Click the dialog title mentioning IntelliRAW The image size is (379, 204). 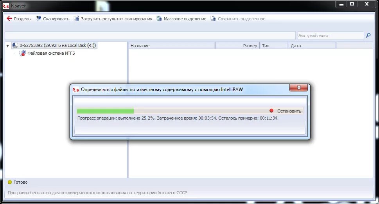[162, 89]
